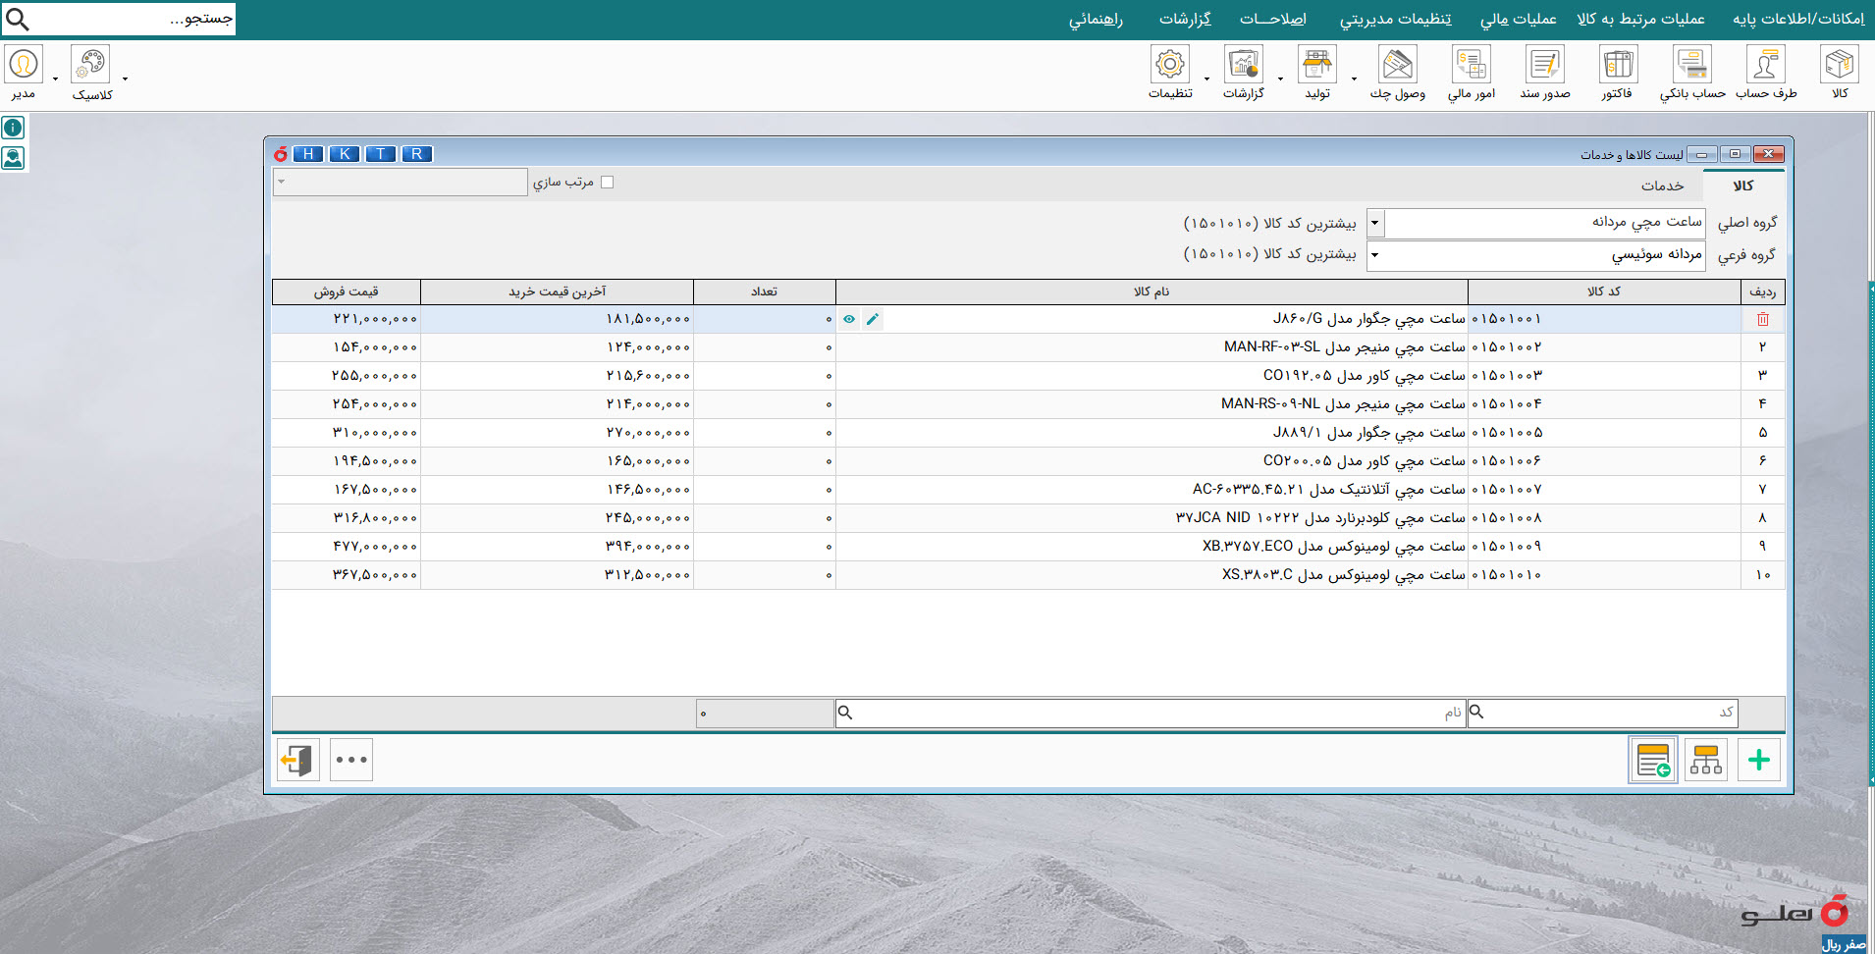1875x954 pixels.
Task: Click the info icon in left sidebar
Action: (13, 128)
